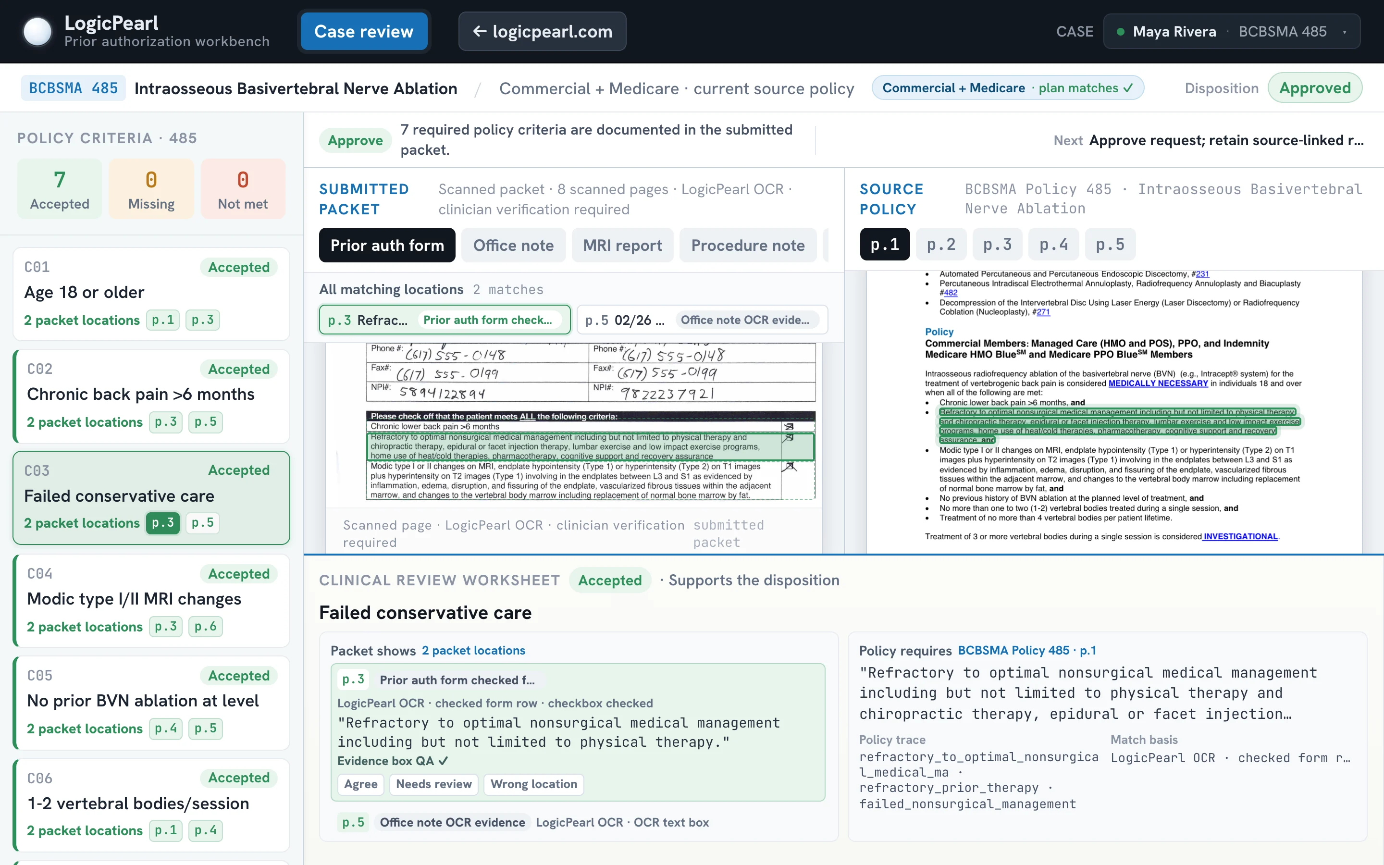Open policy link #482
This screenshot has height=865, width=1384.
point(950,292)
